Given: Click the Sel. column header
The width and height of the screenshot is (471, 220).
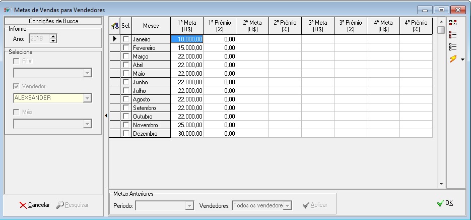Looking at the screenshot, I should (126, 26).
